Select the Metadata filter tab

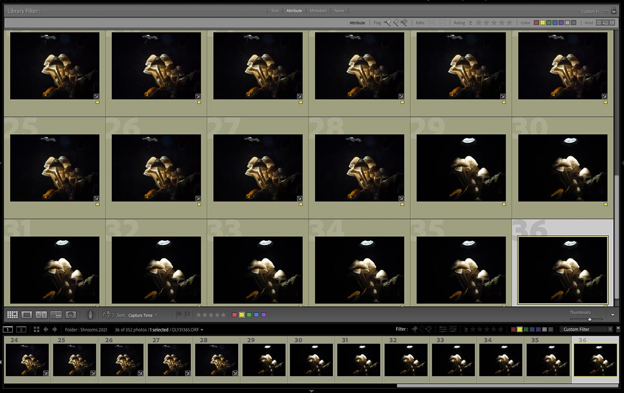[318, 10]
